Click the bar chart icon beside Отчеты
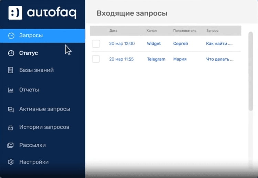 tap(11, 90)
